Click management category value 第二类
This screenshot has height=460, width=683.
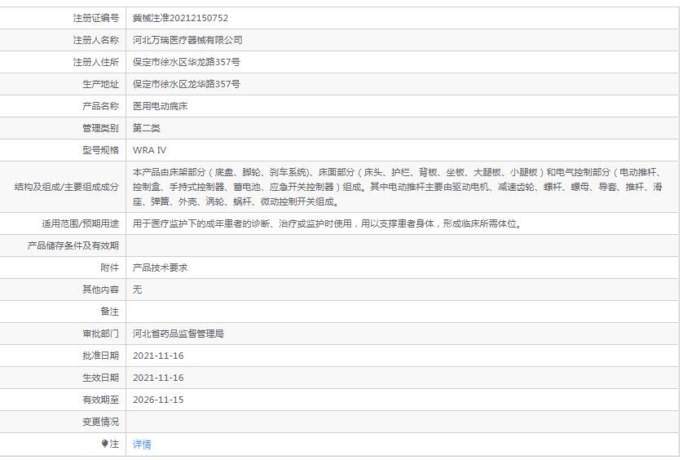point(147,128)
